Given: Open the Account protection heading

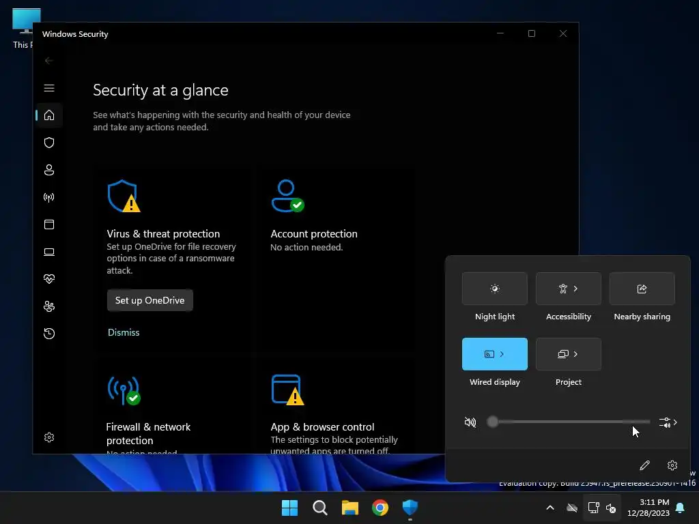Looking at the screenshot, I should [x=314, y=234].
